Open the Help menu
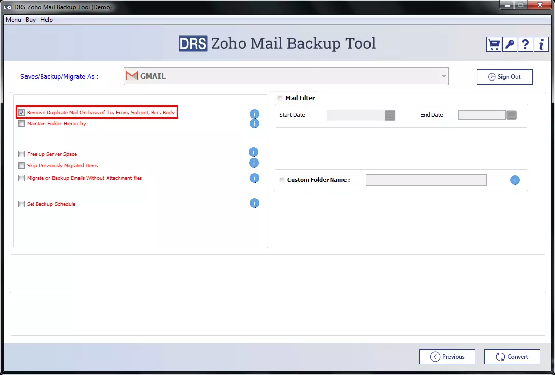Screen dimensions: 555x375 (46, 20)
